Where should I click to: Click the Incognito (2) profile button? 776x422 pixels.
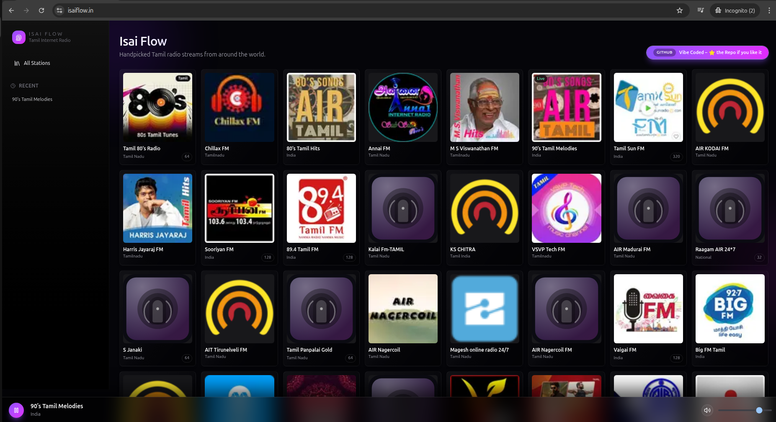click(735, 10)
